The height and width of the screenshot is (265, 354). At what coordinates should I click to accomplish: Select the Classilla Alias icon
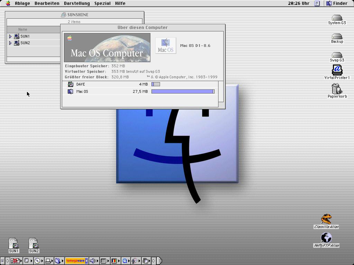pos(326,219)
